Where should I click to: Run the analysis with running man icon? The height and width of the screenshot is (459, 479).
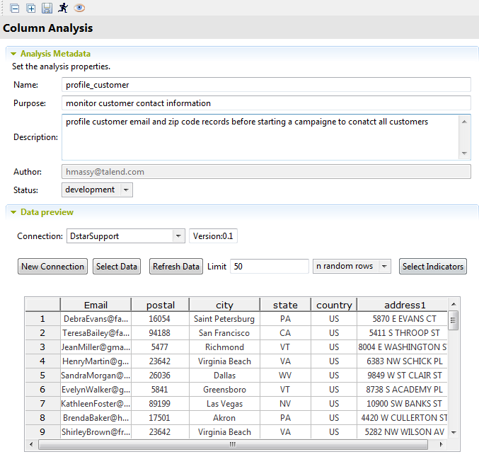[63, 8]
